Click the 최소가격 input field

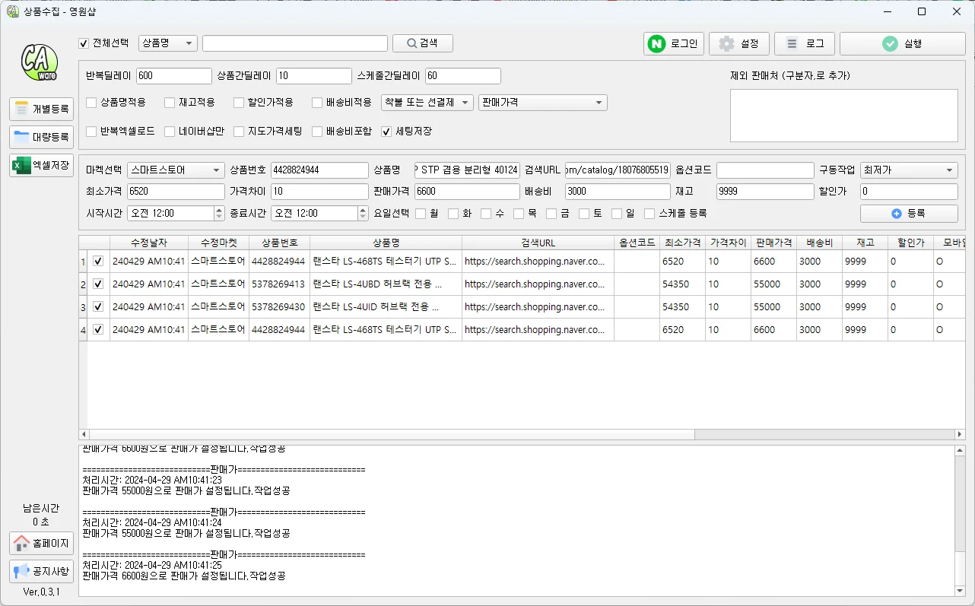[176, 192]
